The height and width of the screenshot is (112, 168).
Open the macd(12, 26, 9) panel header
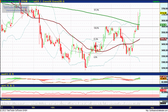8,74
